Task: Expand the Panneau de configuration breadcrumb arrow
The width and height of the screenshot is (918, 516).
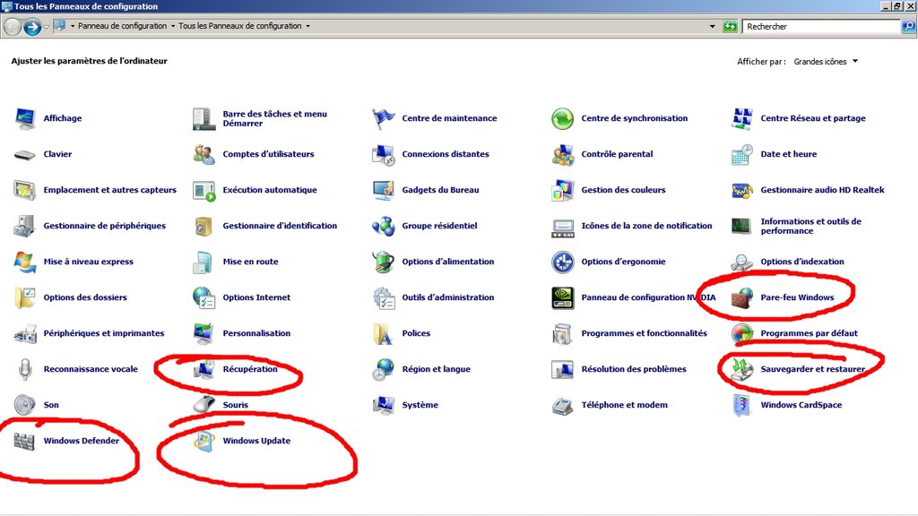Action: [x=173, y=26]
